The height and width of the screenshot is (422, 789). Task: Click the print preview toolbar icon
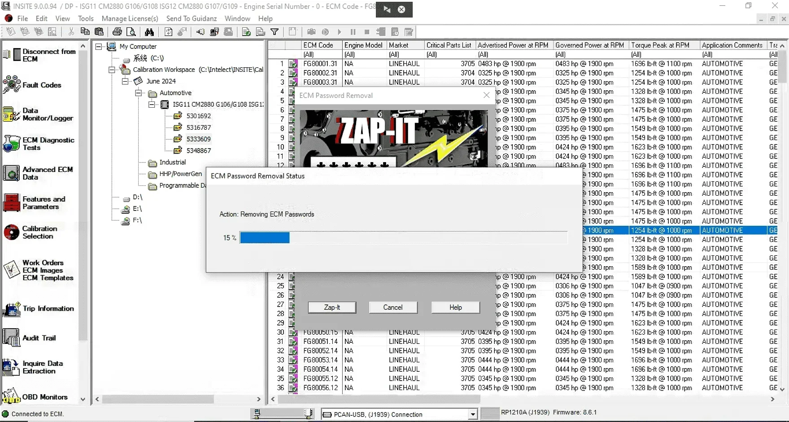click(131, 32)
